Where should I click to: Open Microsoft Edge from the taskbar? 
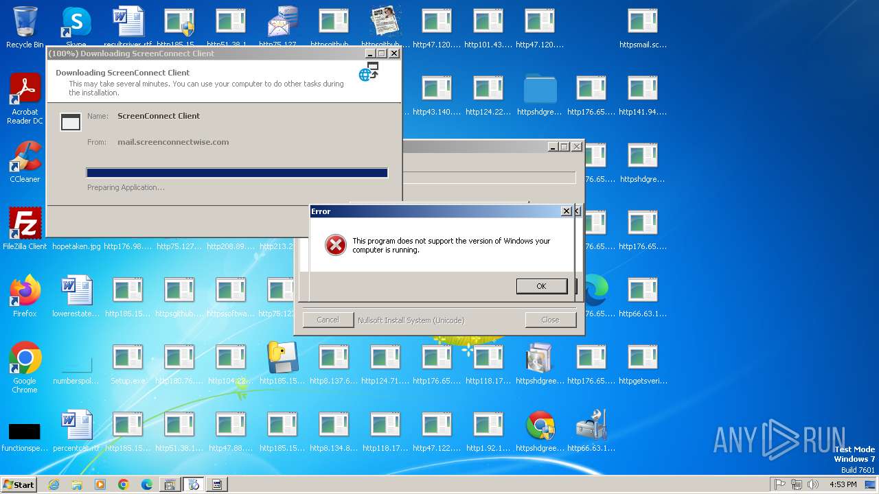point(147,484)
